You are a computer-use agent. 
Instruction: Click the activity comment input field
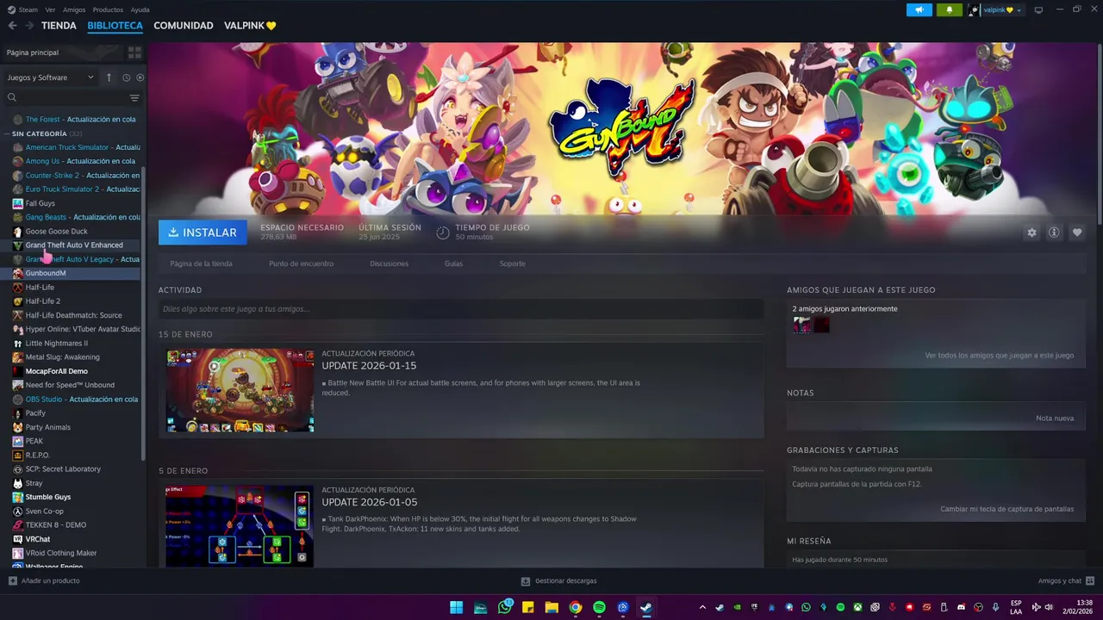pyautogui.click(x=461, y=309)
